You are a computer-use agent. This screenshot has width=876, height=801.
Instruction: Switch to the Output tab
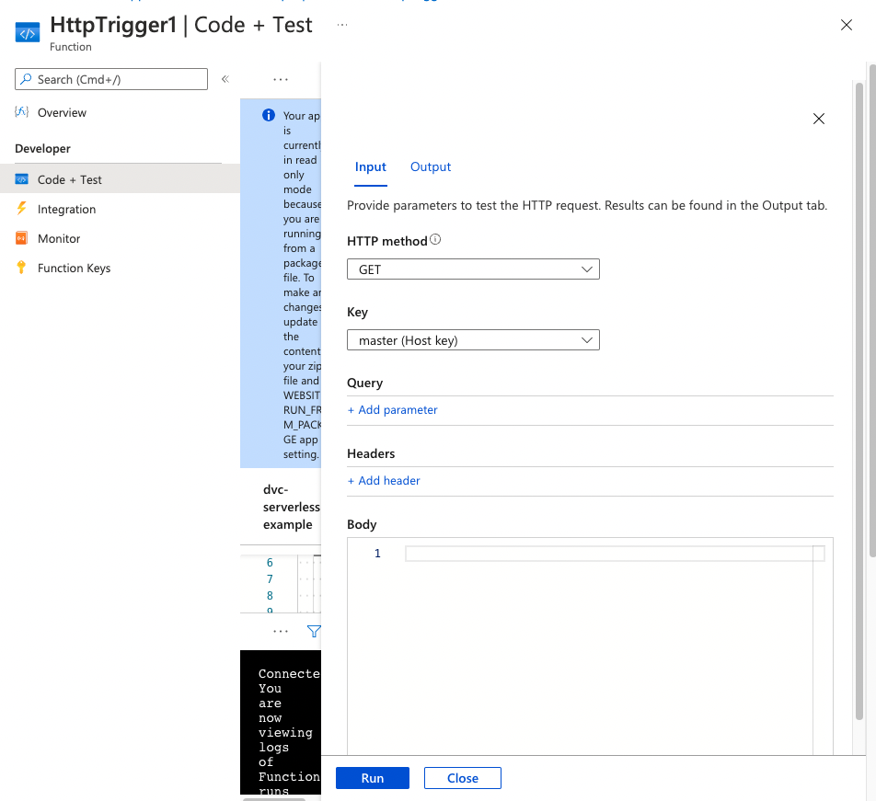[x=431, y=166]
